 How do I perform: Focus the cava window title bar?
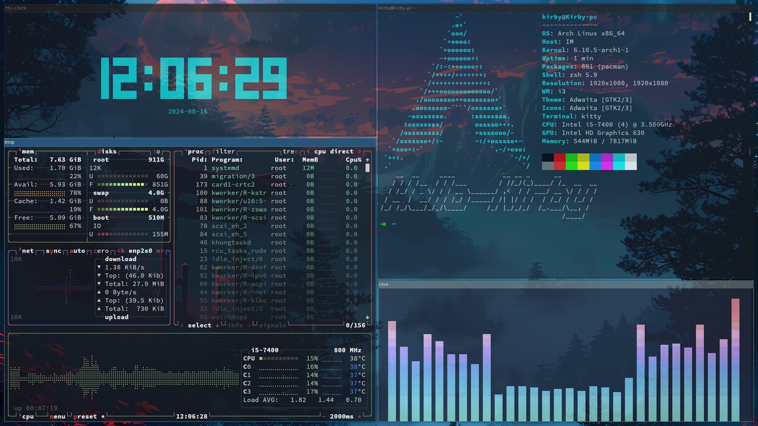[x=565, y=284]
